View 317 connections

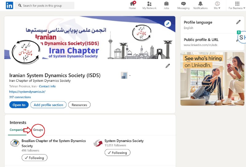pyautogui.click(x=20, y=97)
